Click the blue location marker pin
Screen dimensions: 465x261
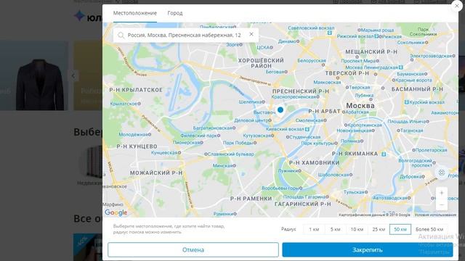(x=280, y=110)
